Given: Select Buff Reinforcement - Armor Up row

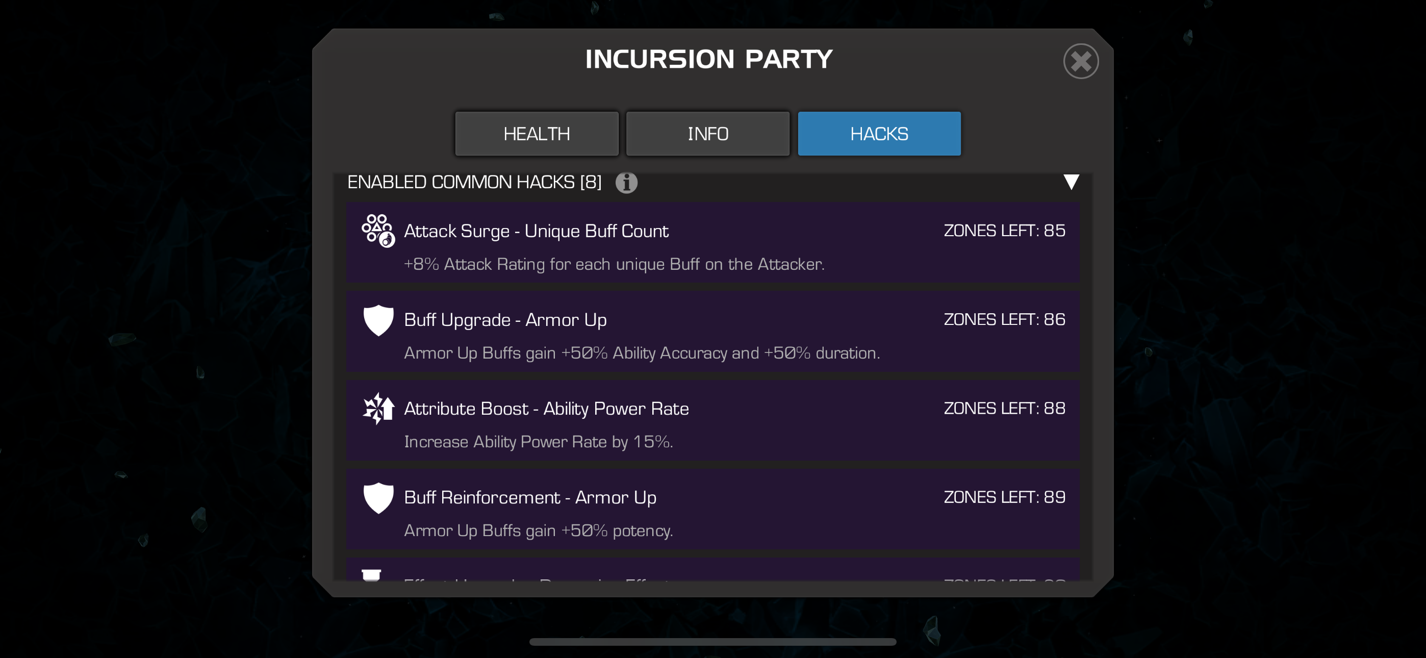Looking at the screenshot, I should 712,509.
